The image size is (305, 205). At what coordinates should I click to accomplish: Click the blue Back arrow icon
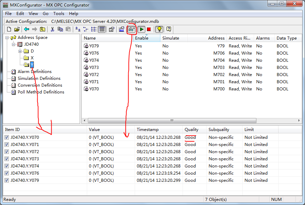tap(26, 29)
